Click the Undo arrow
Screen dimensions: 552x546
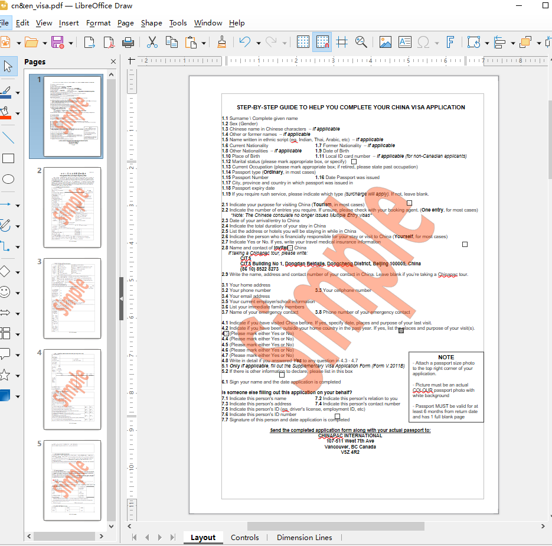coord(246,43)
